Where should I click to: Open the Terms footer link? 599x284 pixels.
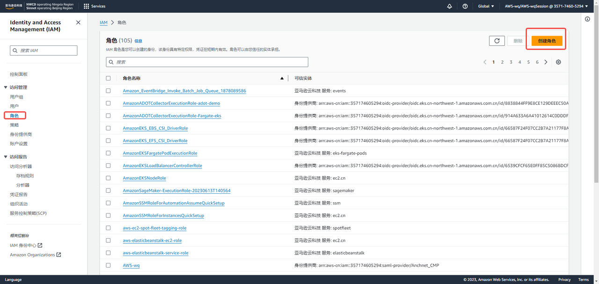pos(584,280)
